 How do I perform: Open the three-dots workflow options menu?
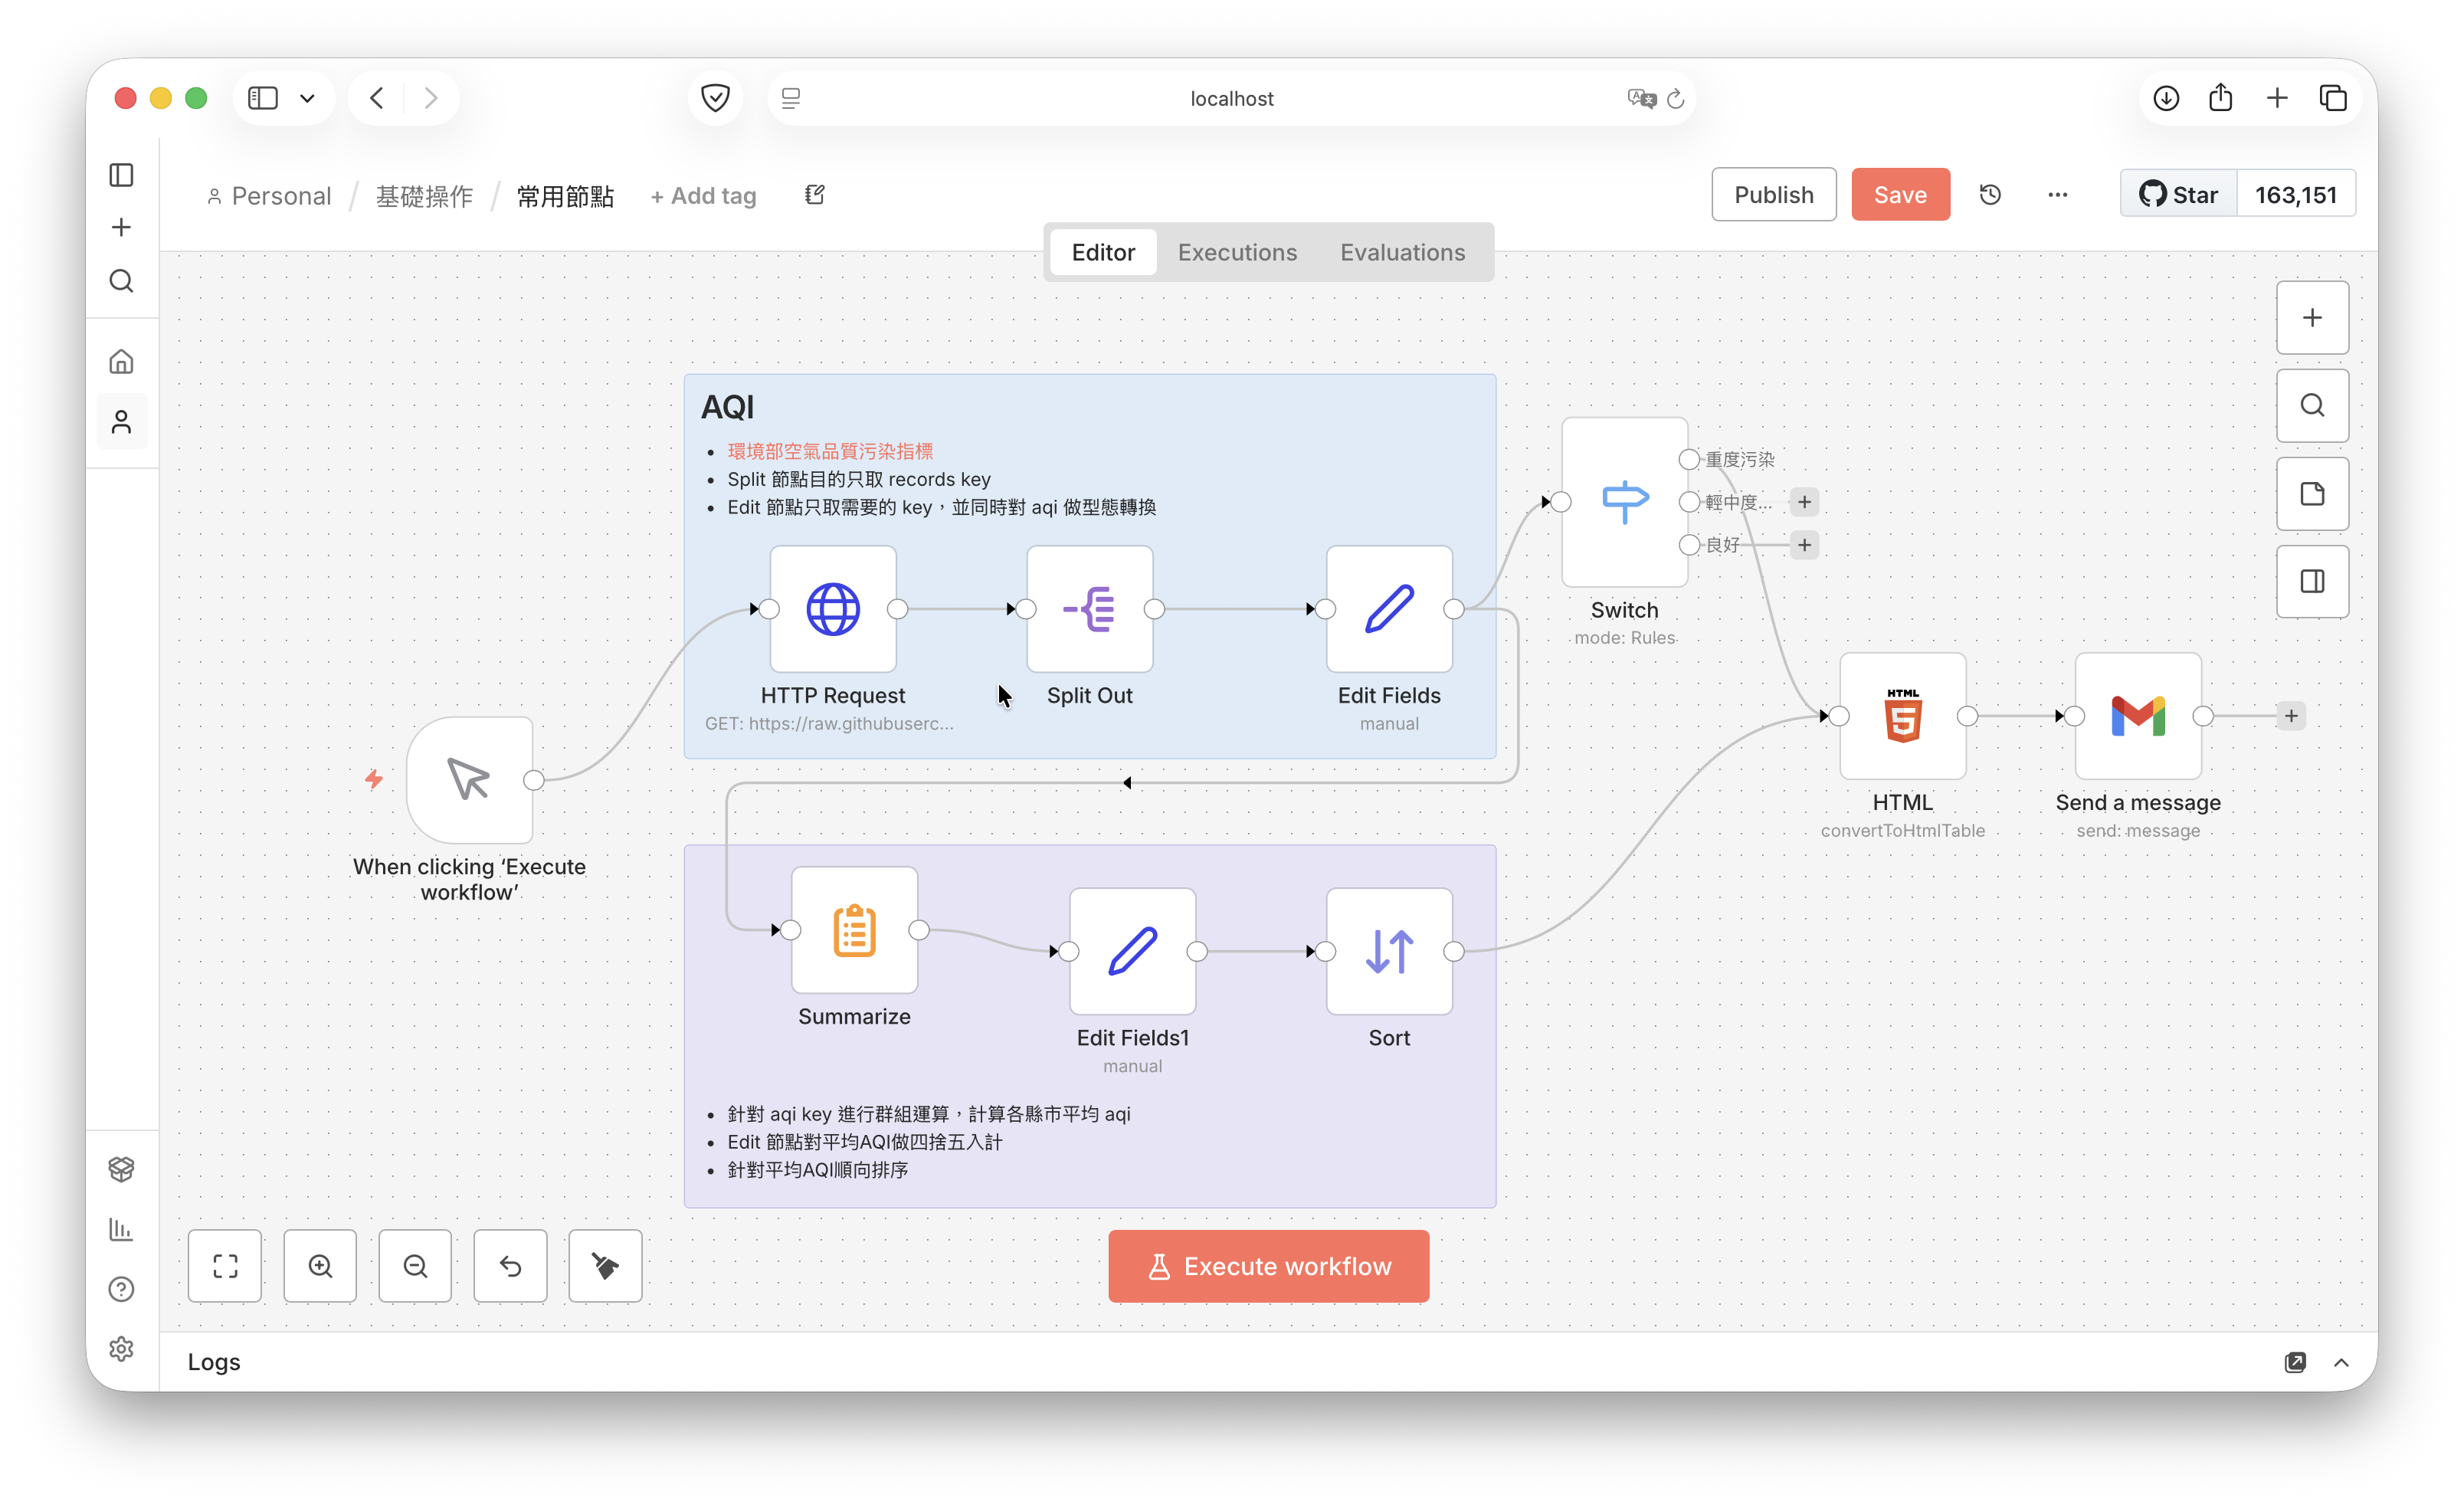[x=2057, y=194]
